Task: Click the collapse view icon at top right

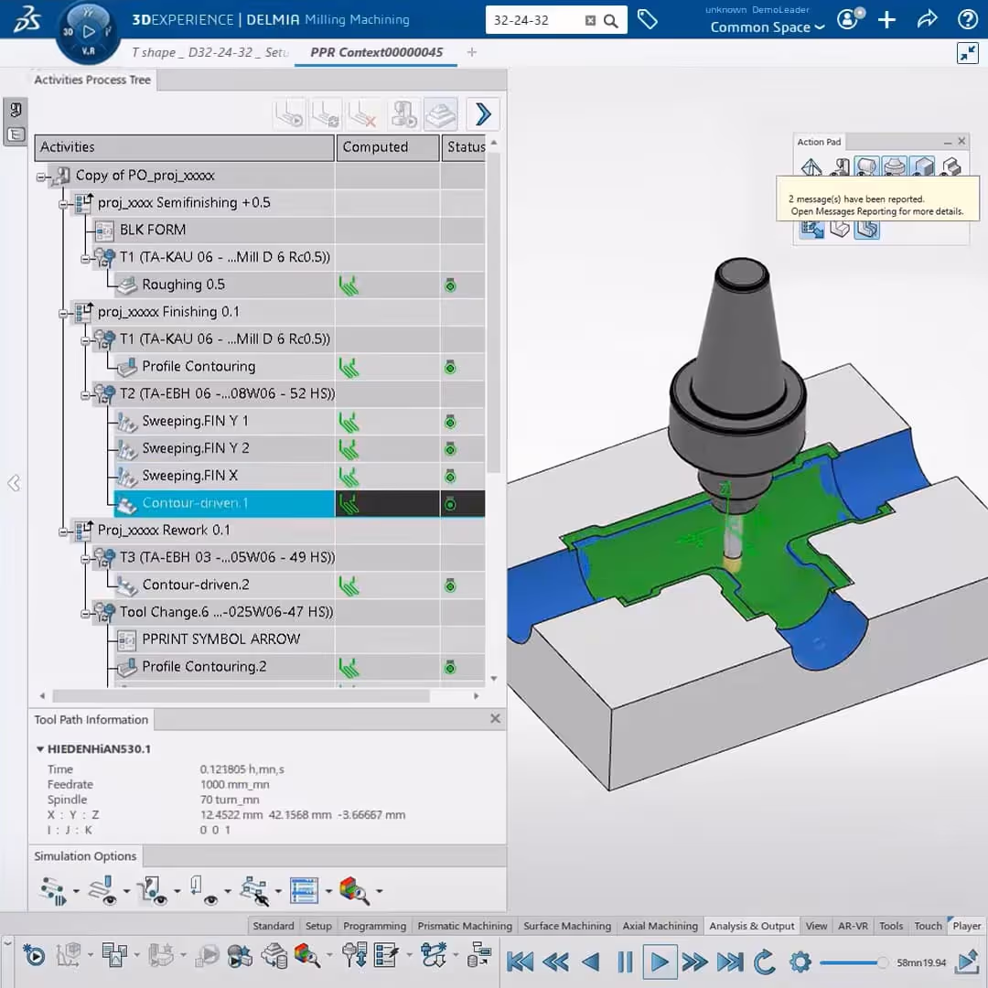Action: coord(967,53)
